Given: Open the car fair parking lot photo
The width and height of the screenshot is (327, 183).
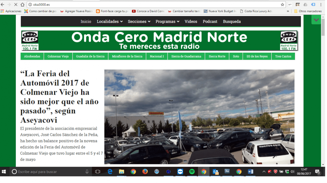Looking at the screenshot, I should (x=199, y=117).
